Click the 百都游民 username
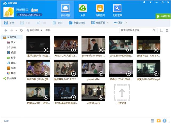The image size is (171, 124). pos(22,10)
